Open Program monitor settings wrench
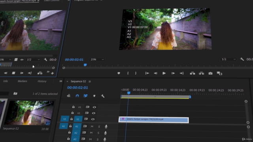This screenshot has height=142, width=253. (242, 59)
